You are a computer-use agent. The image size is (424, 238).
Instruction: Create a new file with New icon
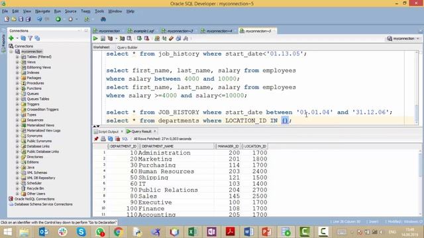click(x=7, y=19)
